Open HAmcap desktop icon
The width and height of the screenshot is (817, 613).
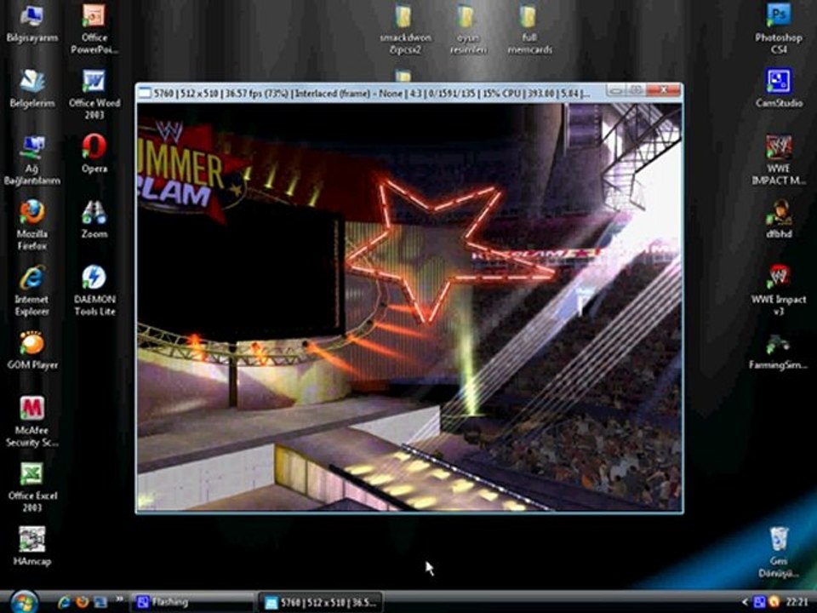pyautogui.click(x=31, y=547)
